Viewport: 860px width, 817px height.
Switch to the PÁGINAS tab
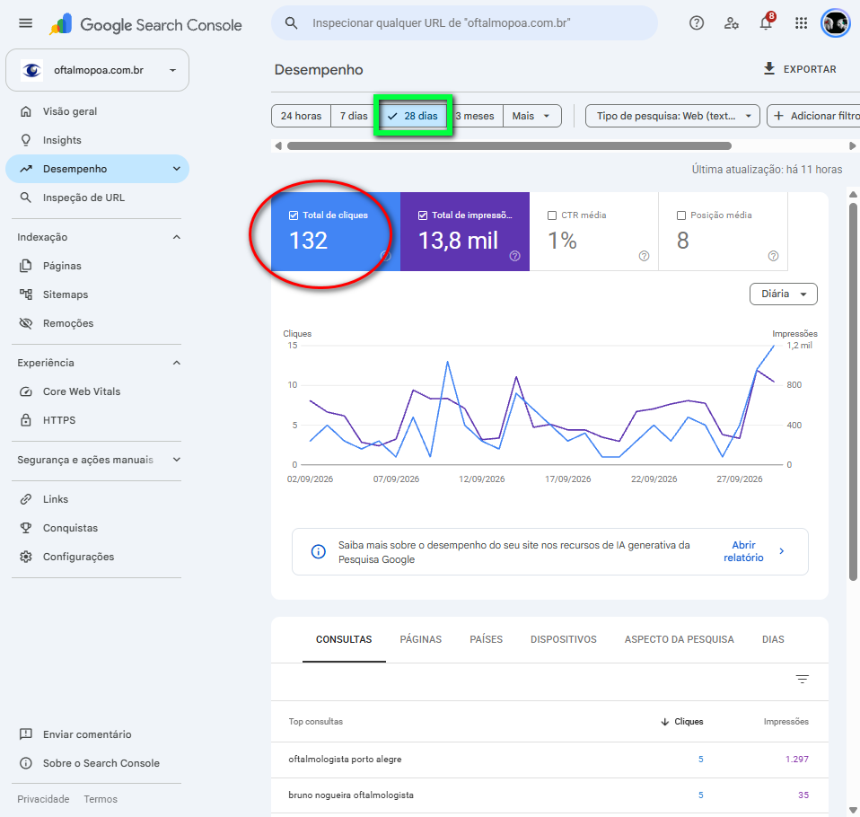coord(421,639)
